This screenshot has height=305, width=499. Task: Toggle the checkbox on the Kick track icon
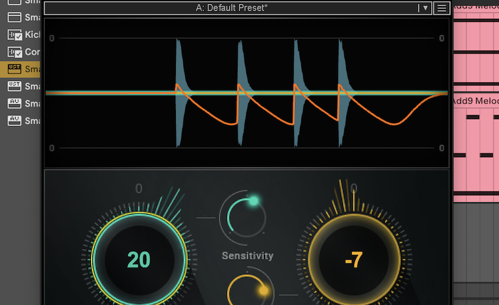[18, 37]
